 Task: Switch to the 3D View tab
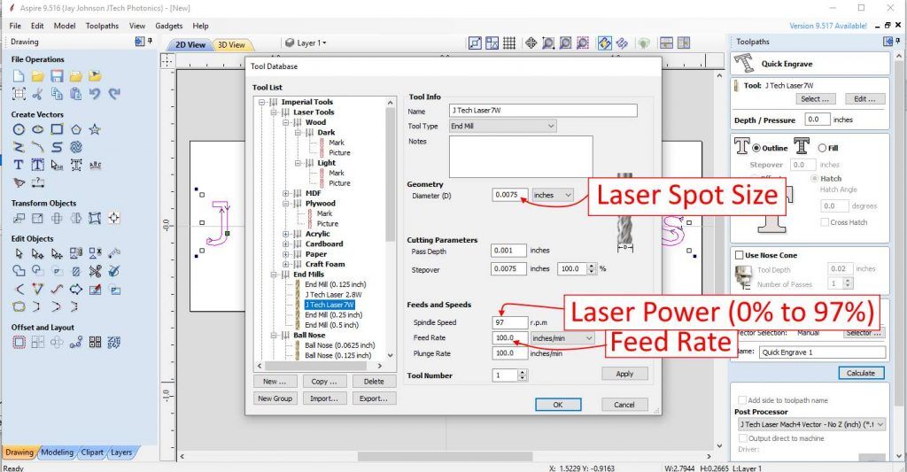pos(232,44)
